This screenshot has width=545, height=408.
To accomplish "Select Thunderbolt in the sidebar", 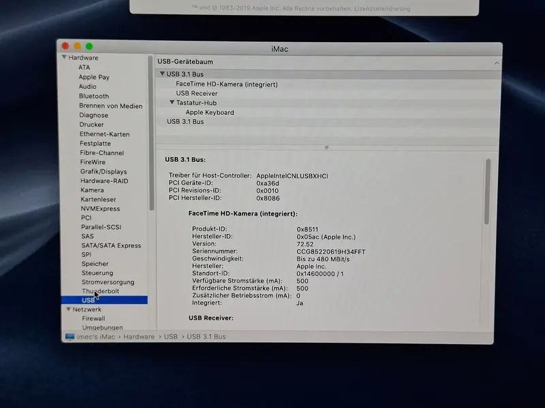I will coord(100,291).
